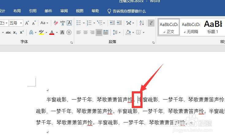
Task: Open the 审阅 tab
Action: click(x=64, y=11)
